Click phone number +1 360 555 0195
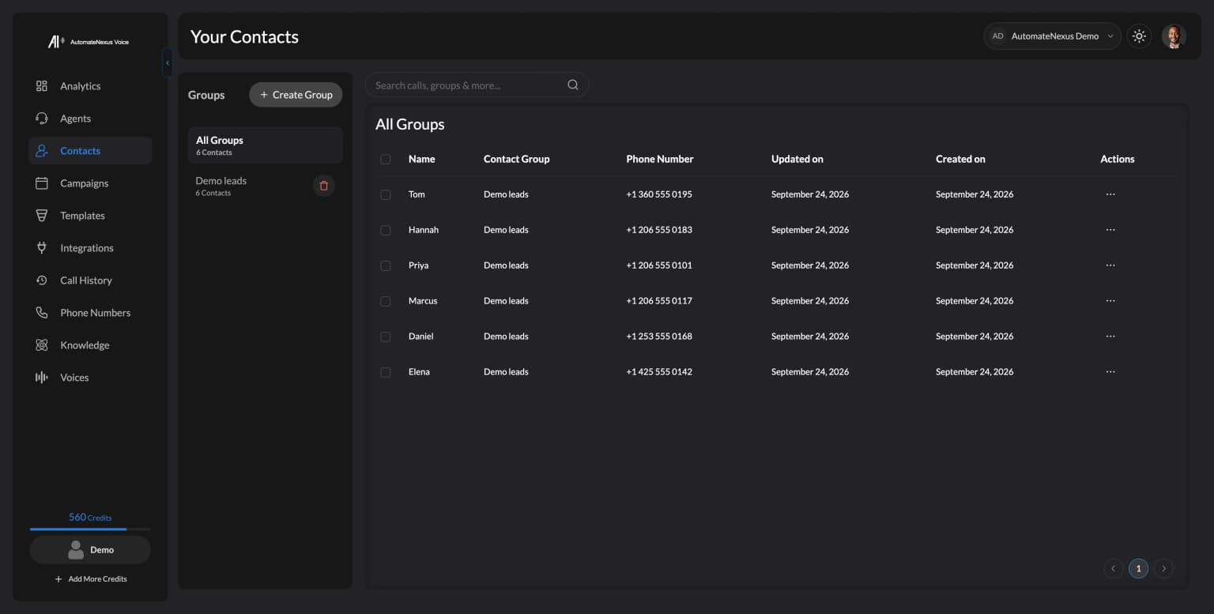 (x=659, y=194)
